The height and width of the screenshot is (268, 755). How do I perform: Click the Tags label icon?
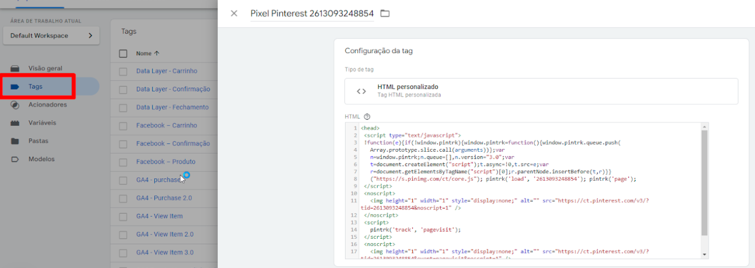[15, 87]
